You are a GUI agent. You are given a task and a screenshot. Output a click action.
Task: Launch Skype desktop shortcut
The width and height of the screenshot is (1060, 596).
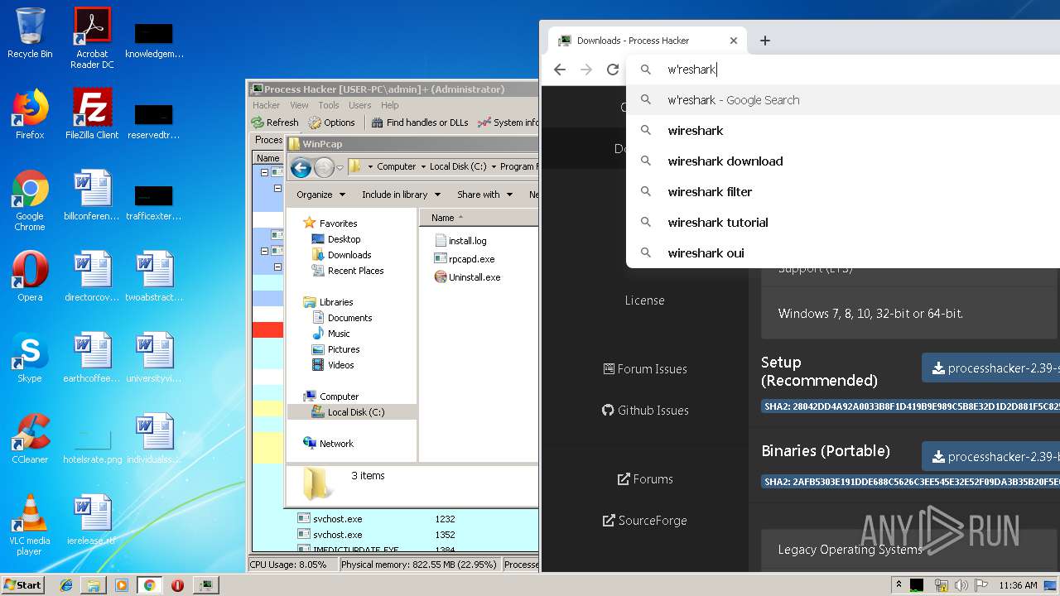click(x=30, y=358)
